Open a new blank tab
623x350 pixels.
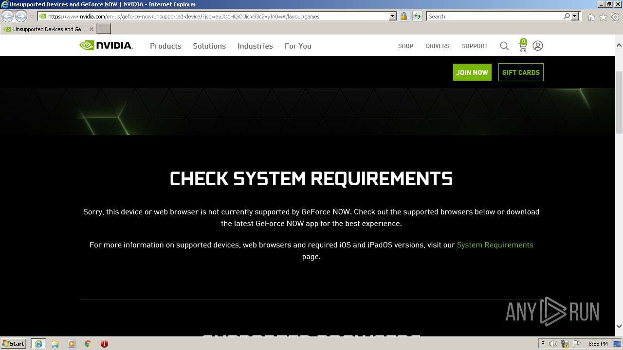[104, 29]
